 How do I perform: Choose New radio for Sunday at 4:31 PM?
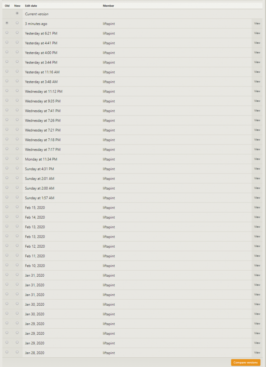pyautogui.click(x=17, y=168)
